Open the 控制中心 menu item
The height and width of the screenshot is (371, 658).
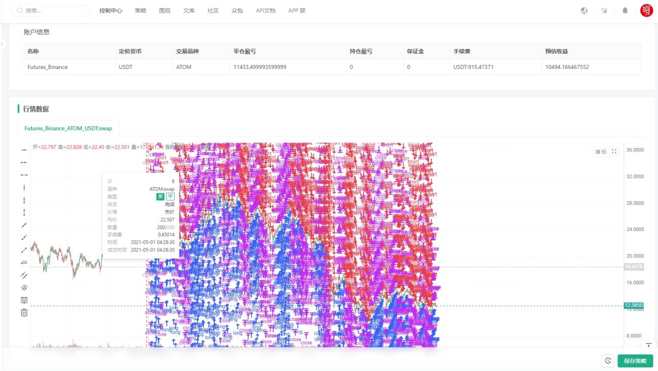111,11
